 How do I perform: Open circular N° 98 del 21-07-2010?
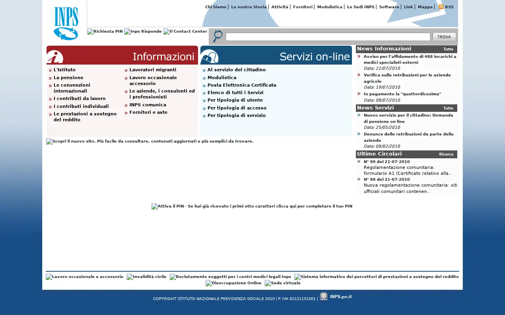click(x=387, y=180)
